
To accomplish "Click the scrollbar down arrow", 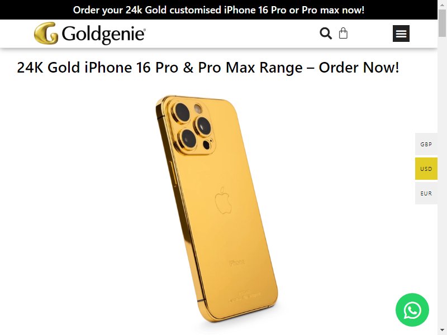I will [x=442, y=331].
